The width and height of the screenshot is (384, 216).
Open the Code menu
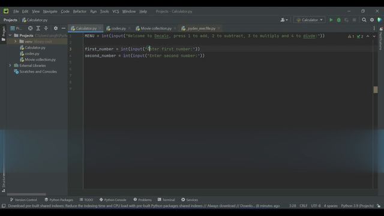[65, 11]
